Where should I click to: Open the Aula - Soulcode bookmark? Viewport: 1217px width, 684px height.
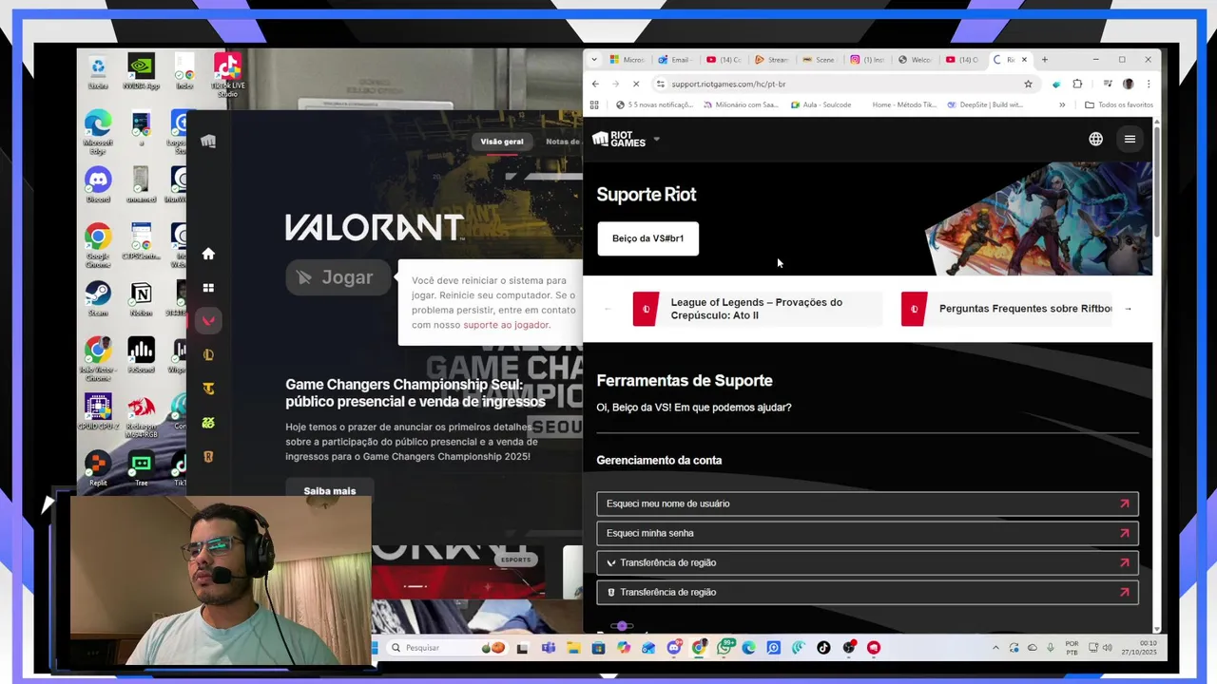click(x=820, y=104)
